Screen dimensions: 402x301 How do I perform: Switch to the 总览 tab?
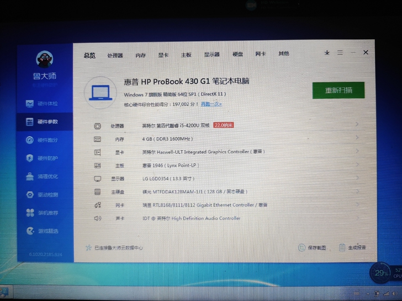point(89,55)
